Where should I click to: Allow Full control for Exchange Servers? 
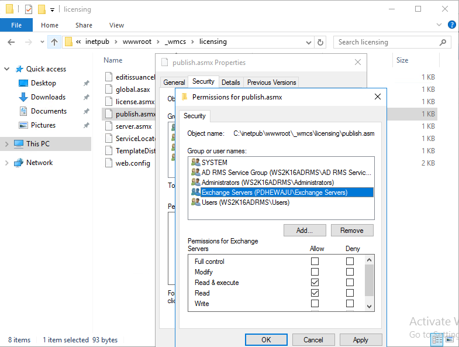(315, 261)
